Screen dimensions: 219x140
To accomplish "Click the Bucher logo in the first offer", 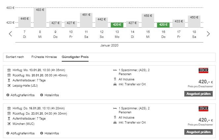I will point(203,70).
